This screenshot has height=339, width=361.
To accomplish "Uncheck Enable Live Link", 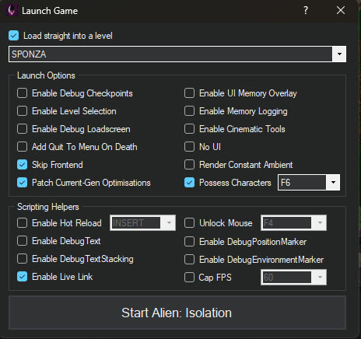I will tap(22, 277).
